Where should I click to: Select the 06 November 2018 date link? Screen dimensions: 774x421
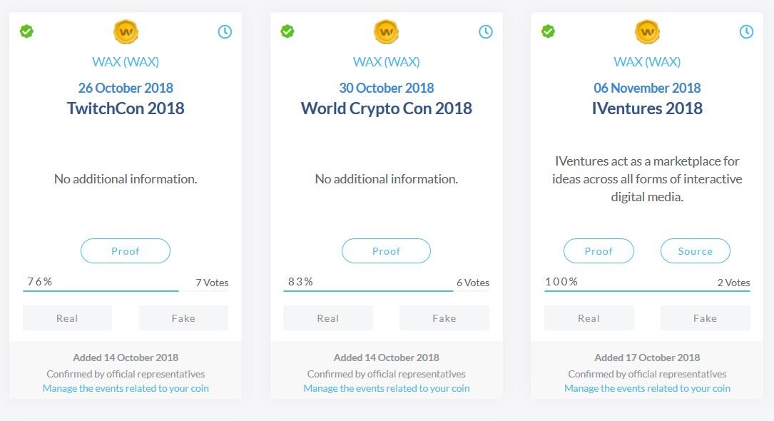pyautogui.click(x=647, y=88)
